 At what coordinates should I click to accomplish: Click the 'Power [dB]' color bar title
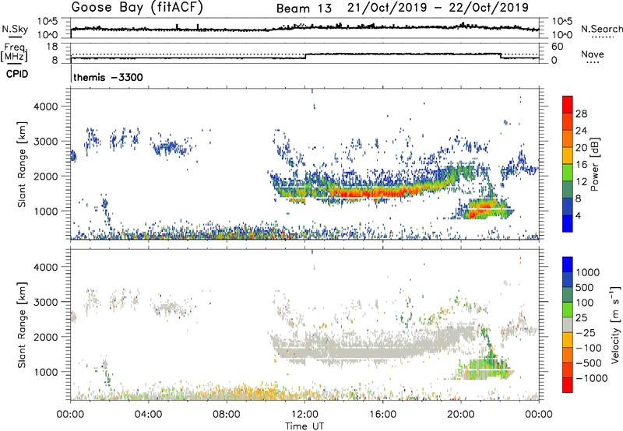(x=594, y=164)
